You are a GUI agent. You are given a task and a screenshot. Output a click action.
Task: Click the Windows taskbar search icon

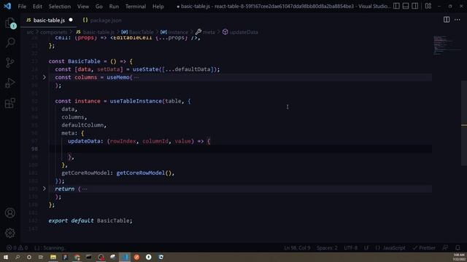[x=18, y=257]
